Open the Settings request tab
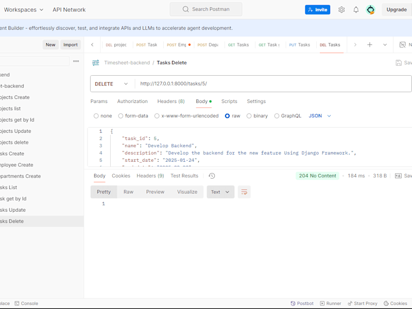Screen dimensions: 412x309 point(256,101)
